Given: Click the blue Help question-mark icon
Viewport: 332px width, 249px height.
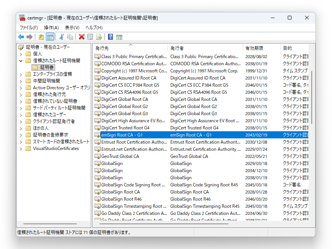Looking at the screenshot, I should click(110, 37).
